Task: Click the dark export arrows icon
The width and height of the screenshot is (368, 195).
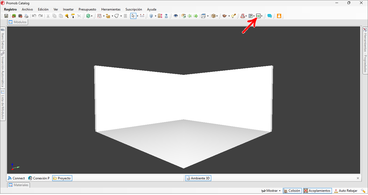Action: (x=20, y=16)
